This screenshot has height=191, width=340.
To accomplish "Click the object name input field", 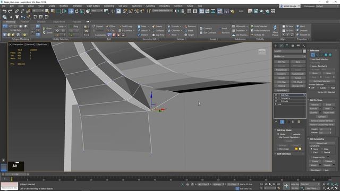I will click(288, 51).
